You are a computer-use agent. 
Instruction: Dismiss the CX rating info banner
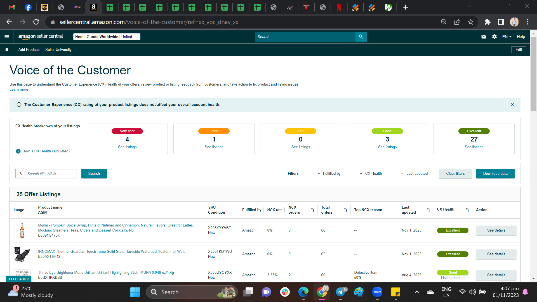512,105
